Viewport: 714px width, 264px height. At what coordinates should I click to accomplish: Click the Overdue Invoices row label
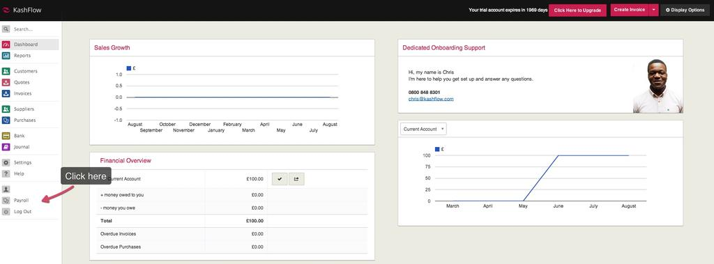(118, 234)
